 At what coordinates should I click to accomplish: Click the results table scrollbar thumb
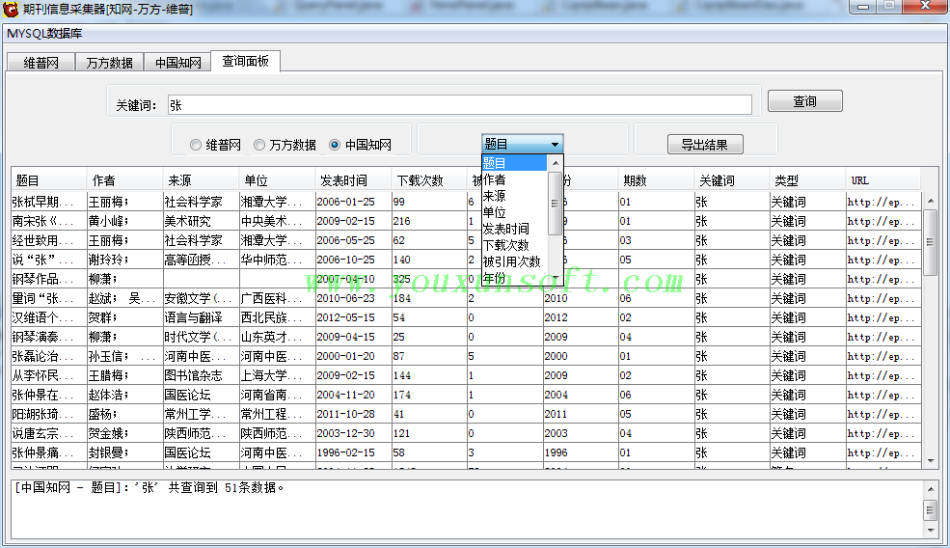click(x=931, y=242)
